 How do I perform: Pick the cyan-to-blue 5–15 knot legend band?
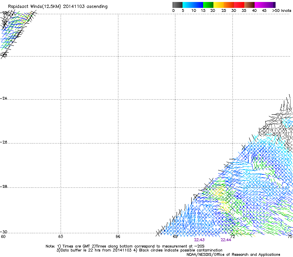[193, 5]
